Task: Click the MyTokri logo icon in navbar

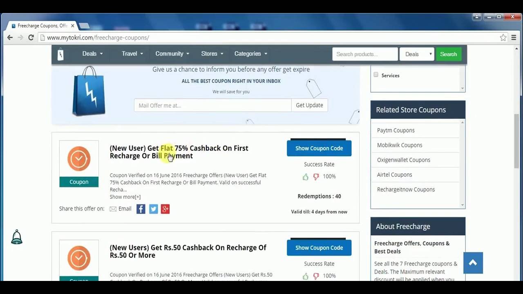Action: (60, 54)
